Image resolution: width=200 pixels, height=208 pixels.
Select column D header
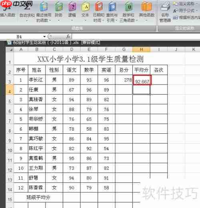(x=72, y=50)
